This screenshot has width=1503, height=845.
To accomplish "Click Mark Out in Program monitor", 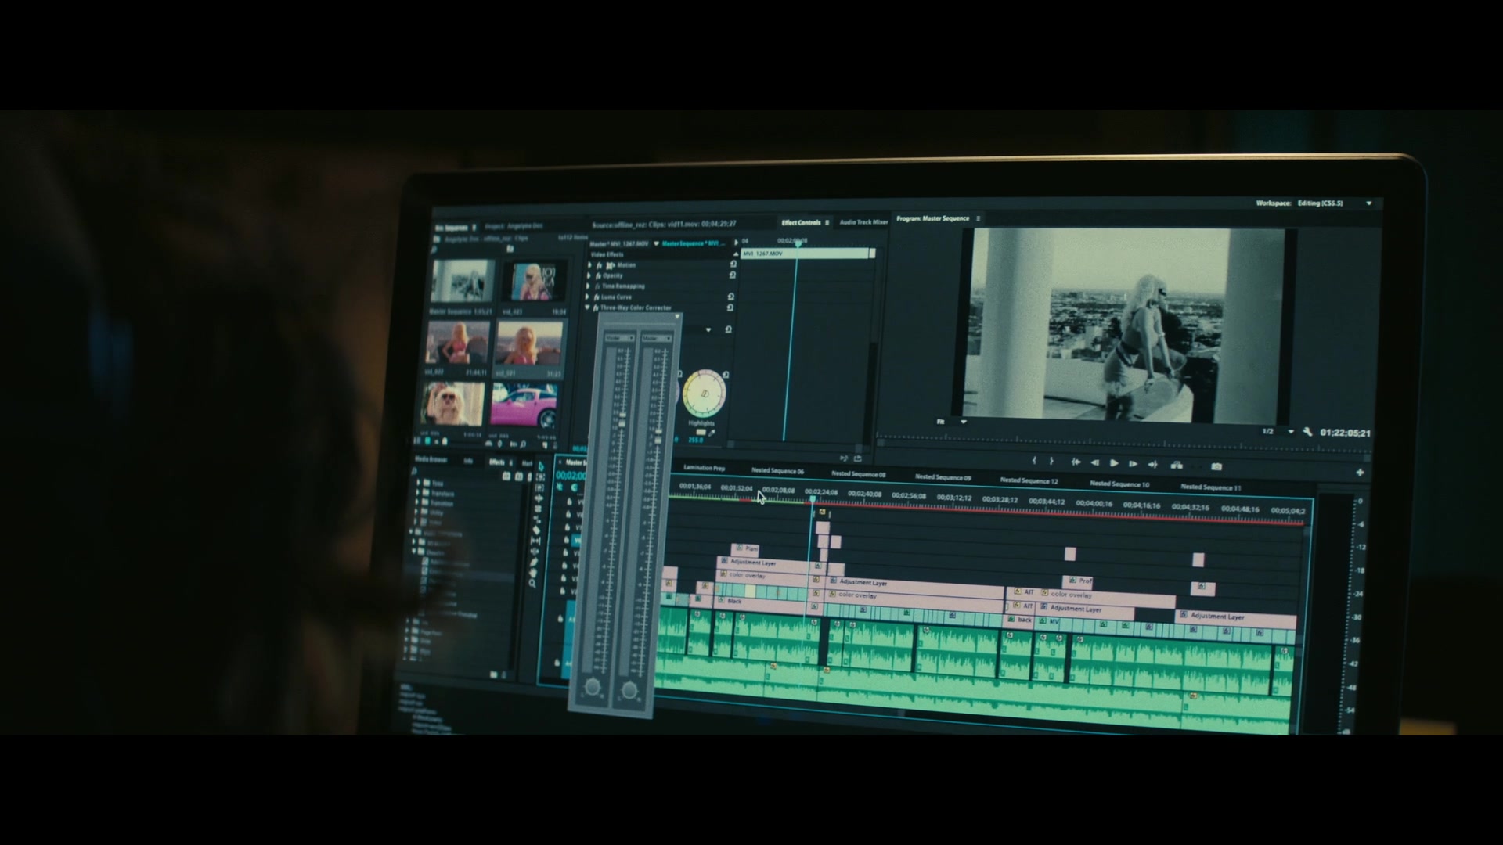I will [x=1051, y=462].
